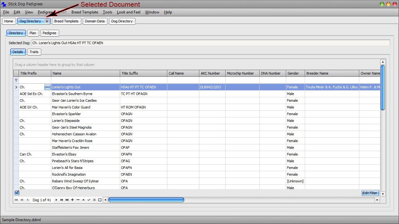Open the ellipsis editor in the Title Prefix cell
Viewport: 399px width, 224px height.
click(47, 87)
